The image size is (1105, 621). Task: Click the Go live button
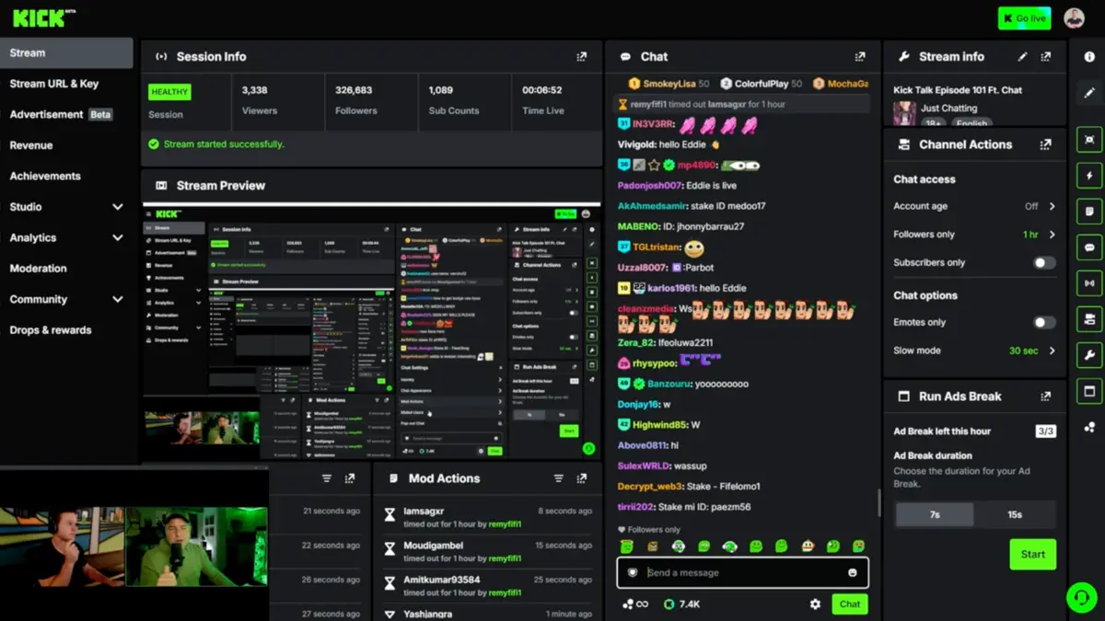click(1024, 18)
